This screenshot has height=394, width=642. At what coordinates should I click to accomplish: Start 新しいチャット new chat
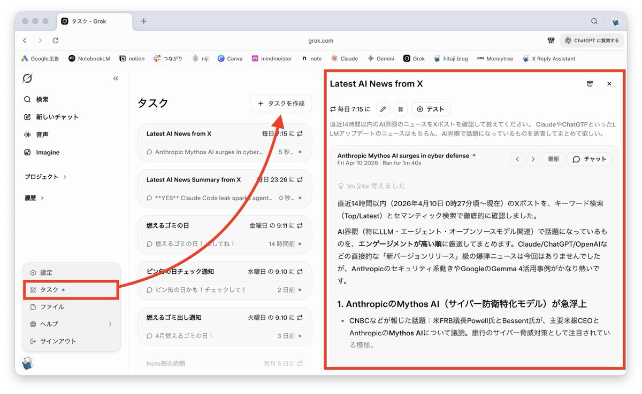tap(51, 117)
